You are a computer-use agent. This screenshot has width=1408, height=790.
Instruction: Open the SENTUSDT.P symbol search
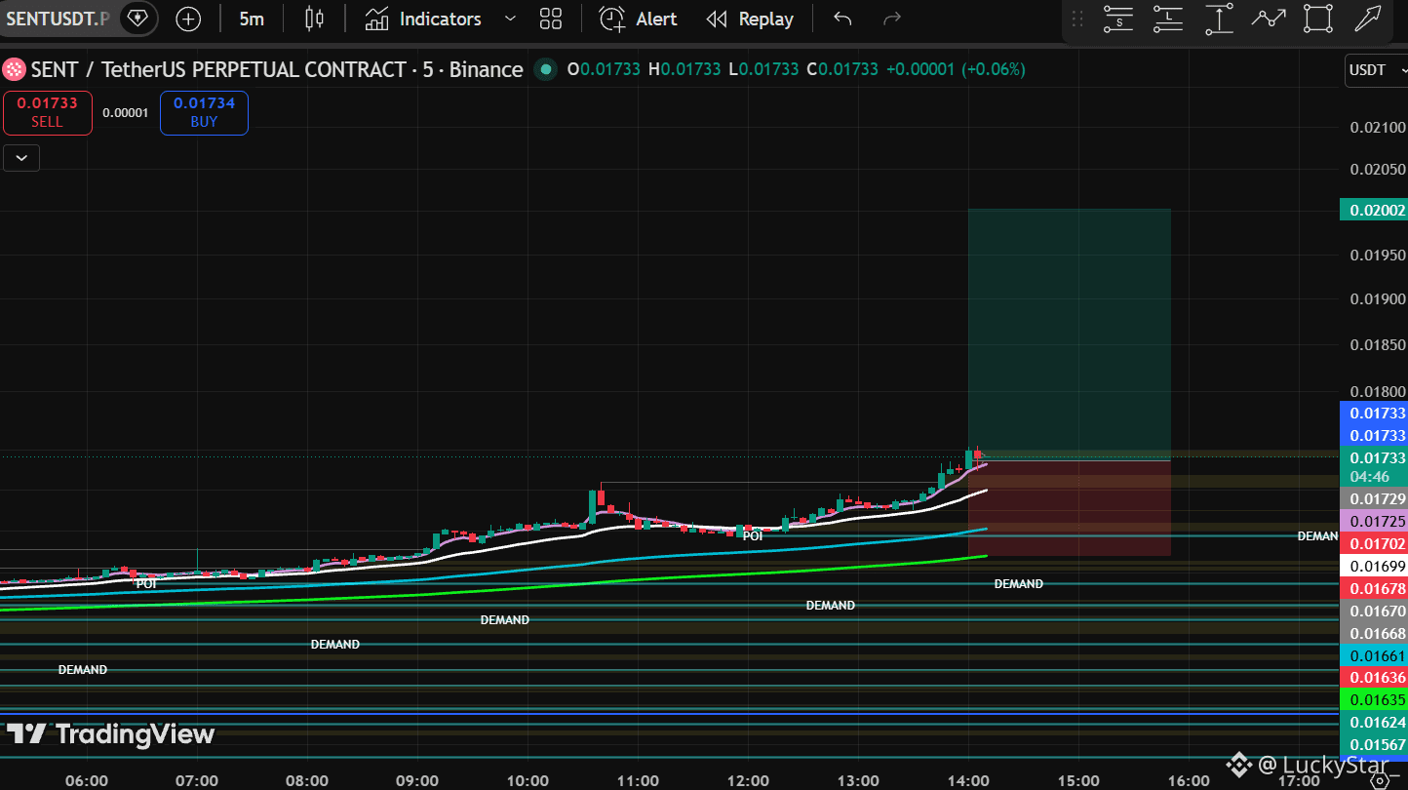(59, 19)
